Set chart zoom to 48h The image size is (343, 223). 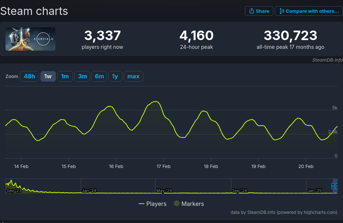(30, 76)
